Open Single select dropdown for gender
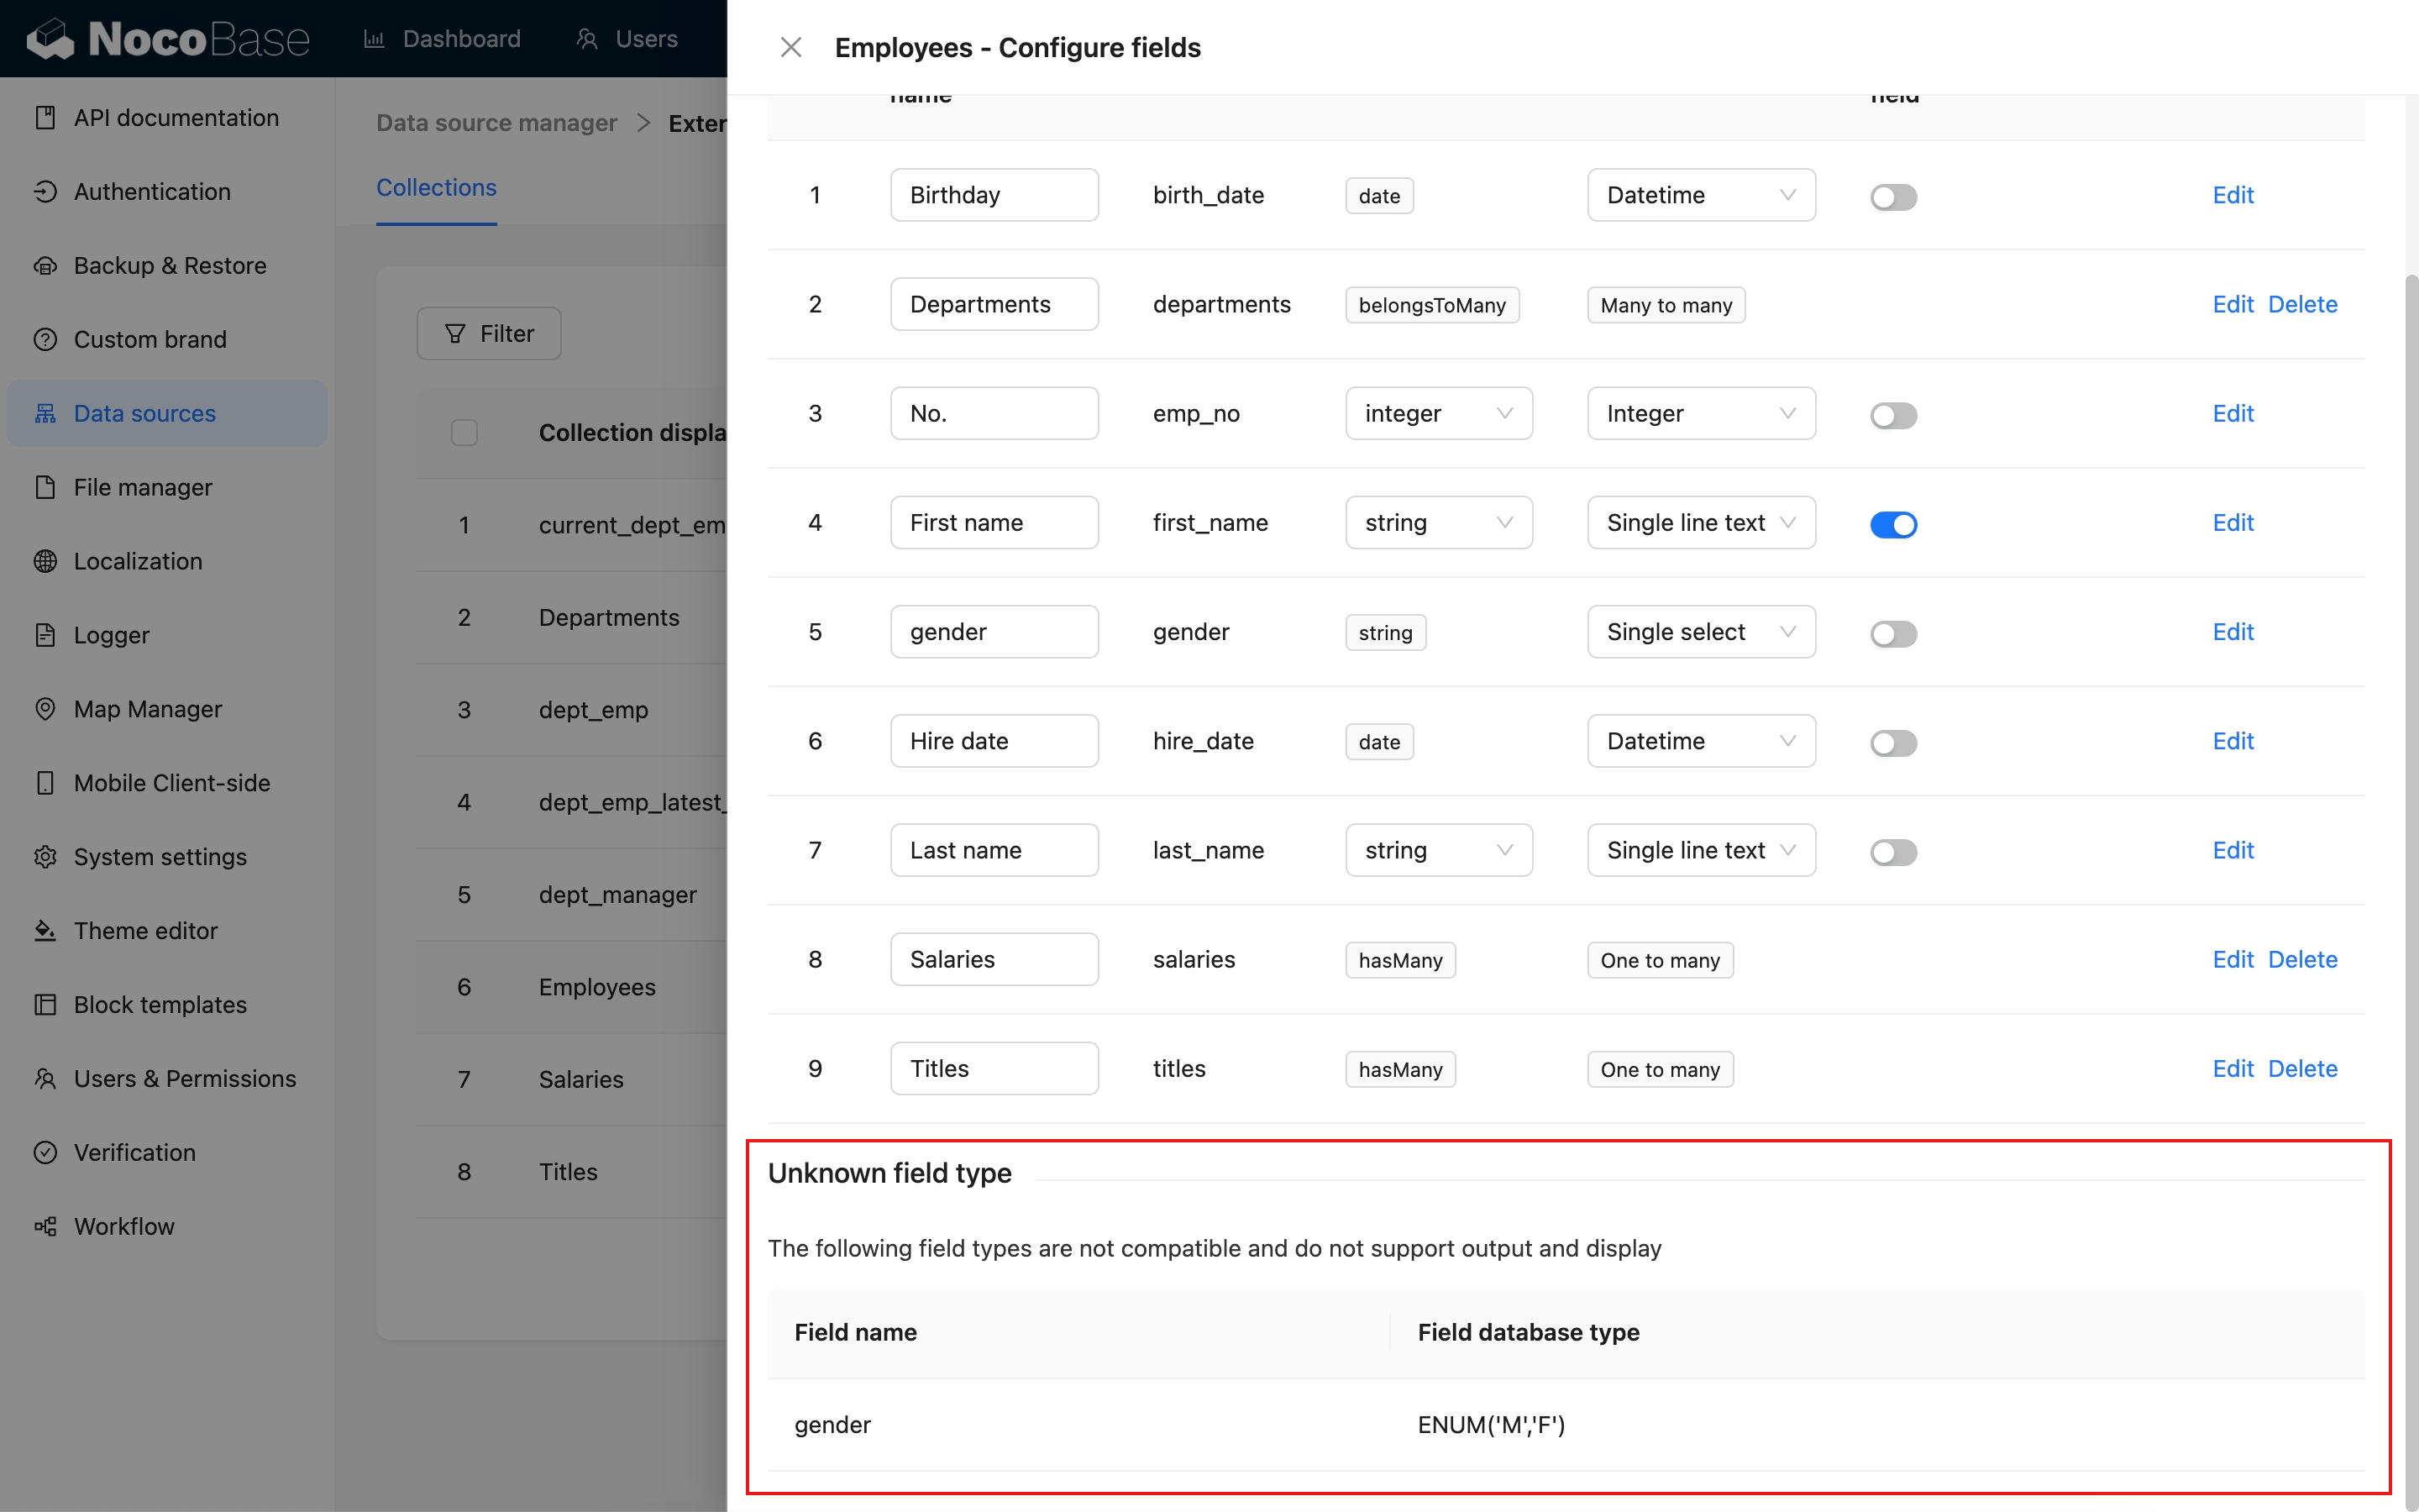Image resolution: width=2419 pixels, height=1512 pixels. click(x=1702, y=632)
